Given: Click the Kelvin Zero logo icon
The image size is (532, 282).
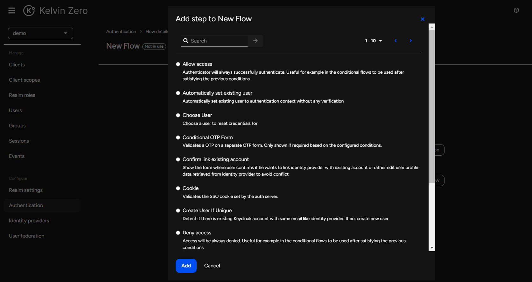Looking at the screenshot, I should 29,10.
